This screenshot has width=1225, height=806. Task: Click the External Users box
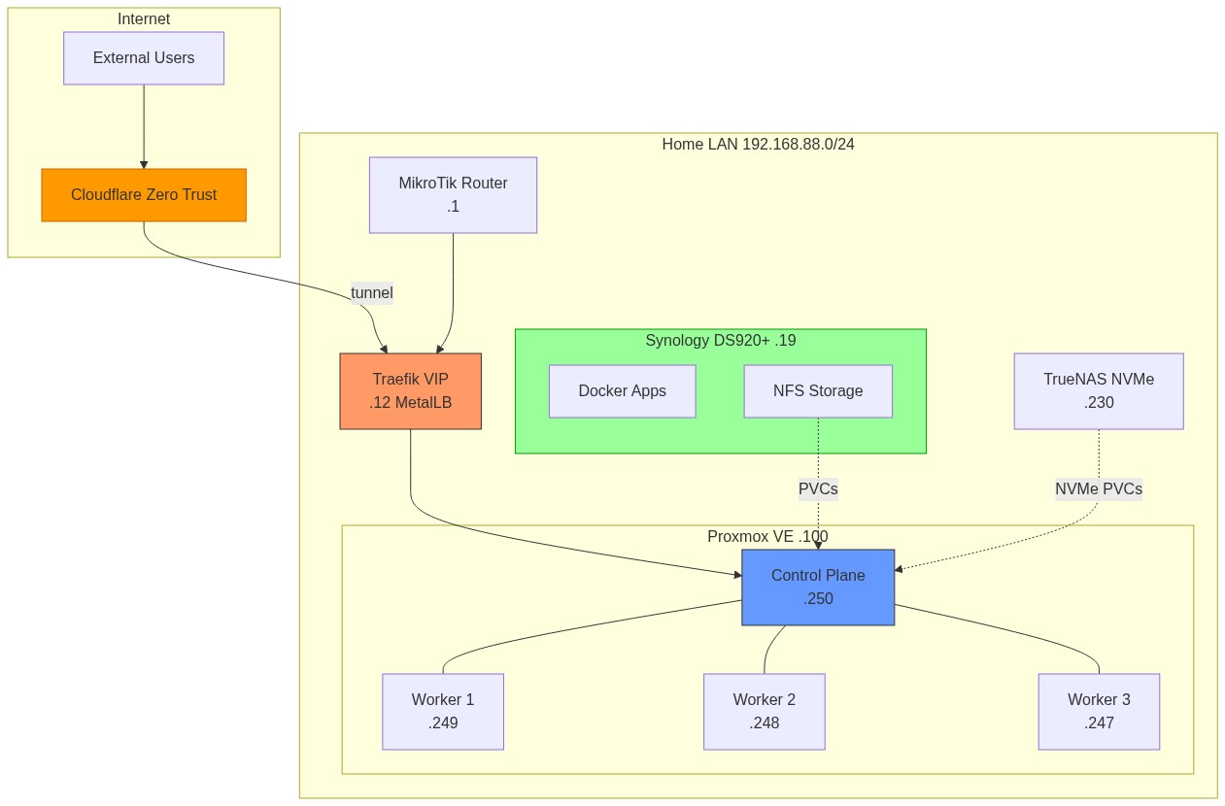(x=143, y=57)
